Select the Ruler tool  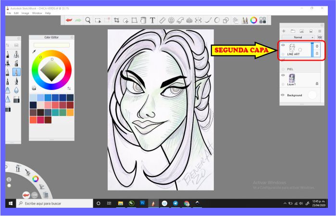(162, 20)
